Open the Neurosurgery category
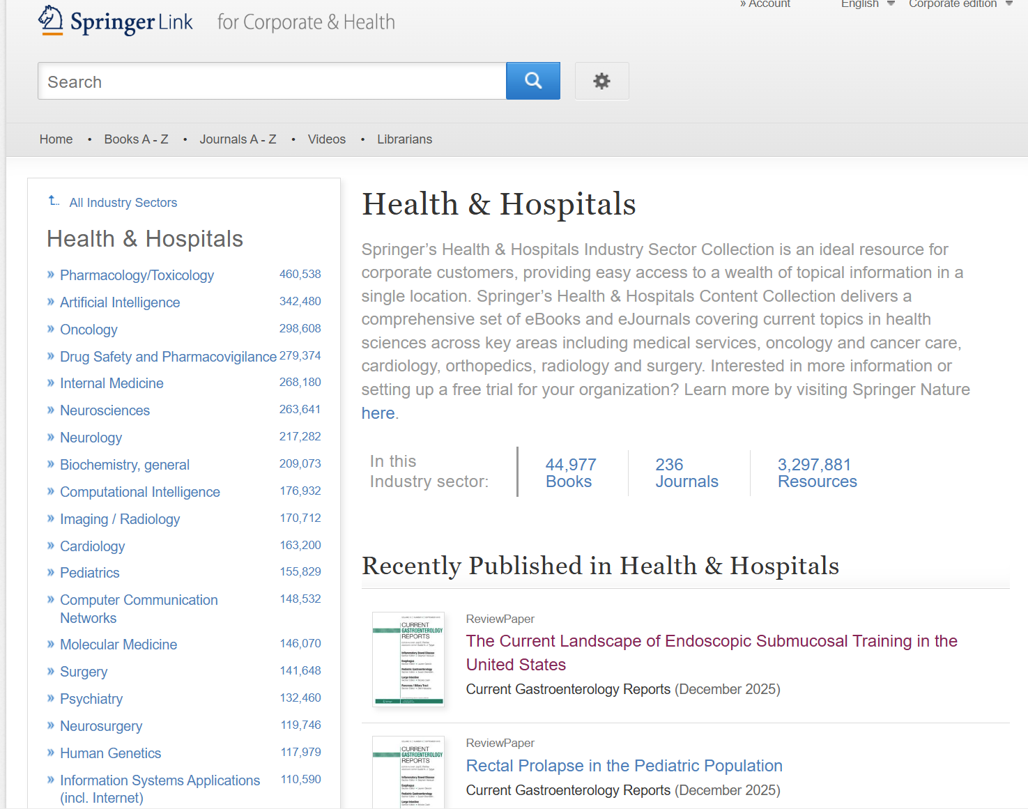Image resolution: width=1028 pixels, height=809 pixels. point(101,726)
